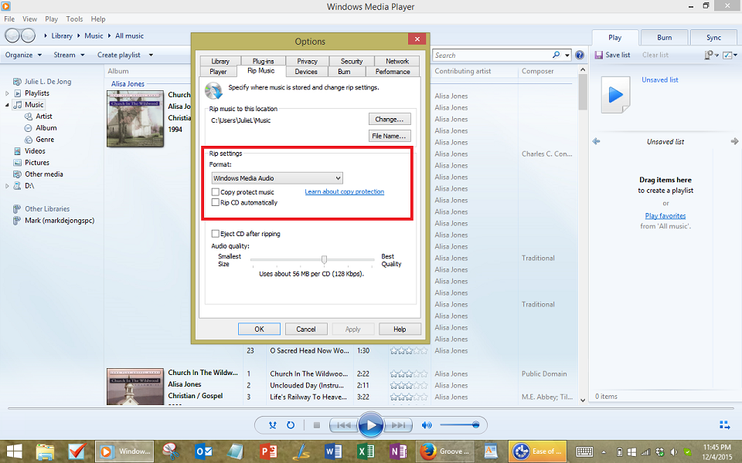Image resolution: width=742 pixels, height=463 pixels.
Task: Click the shuffle icon in playback controls
Action: tap(273, 425)
